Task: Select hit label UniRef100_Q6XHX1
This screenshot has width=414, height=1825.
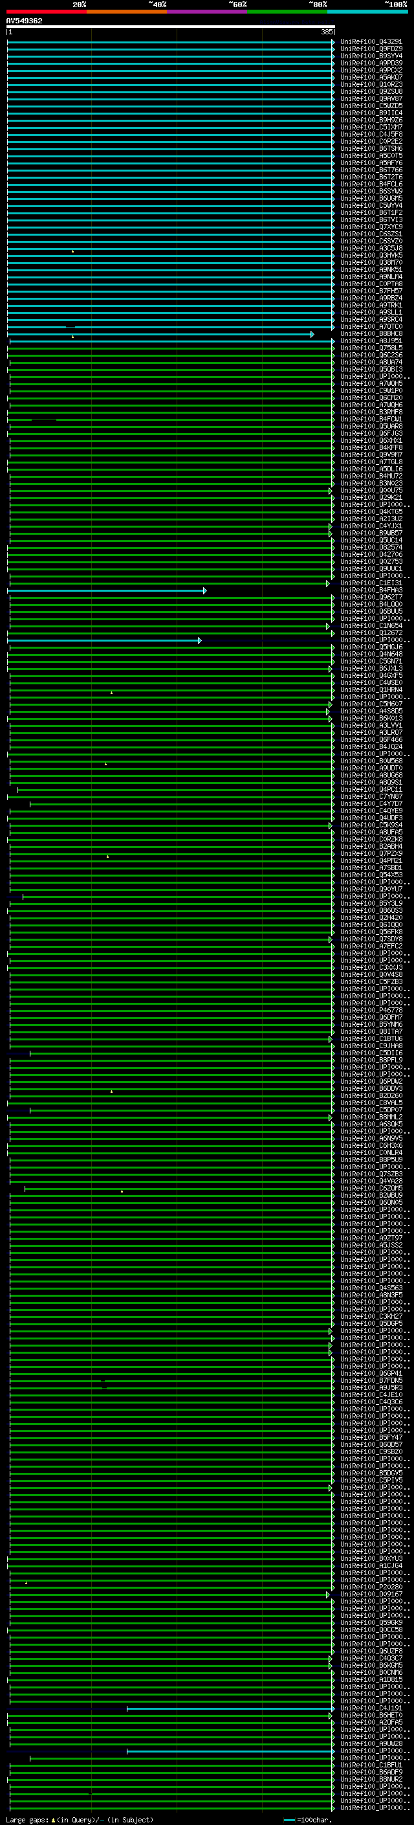Action: pyautogui.click(x=371, y=441)
